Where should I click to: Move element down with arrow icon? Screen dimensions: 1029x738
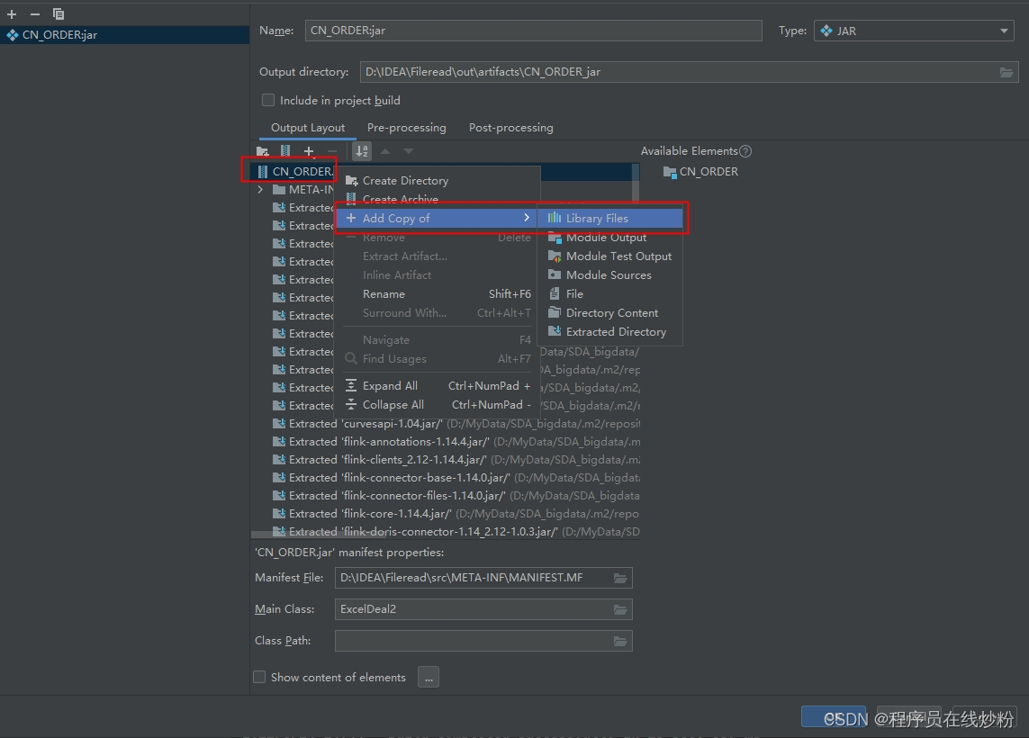pos(408,151)
